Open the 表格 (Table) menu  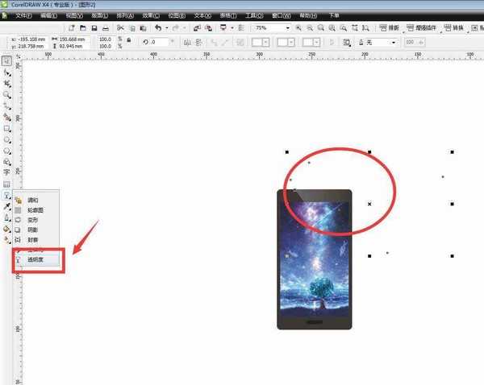coord(228,15)
